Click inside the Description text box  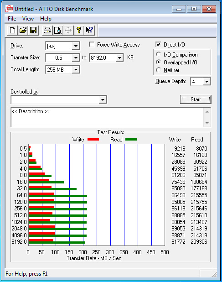point(108,117)
